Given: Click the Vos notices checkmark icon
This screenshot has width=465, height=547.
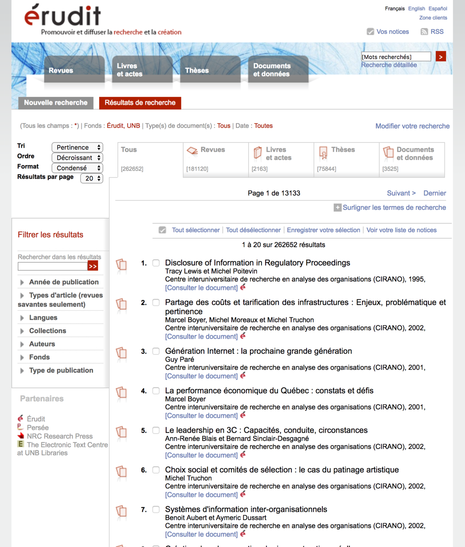Looking at the screenshot, I should (x=370, y=32).
